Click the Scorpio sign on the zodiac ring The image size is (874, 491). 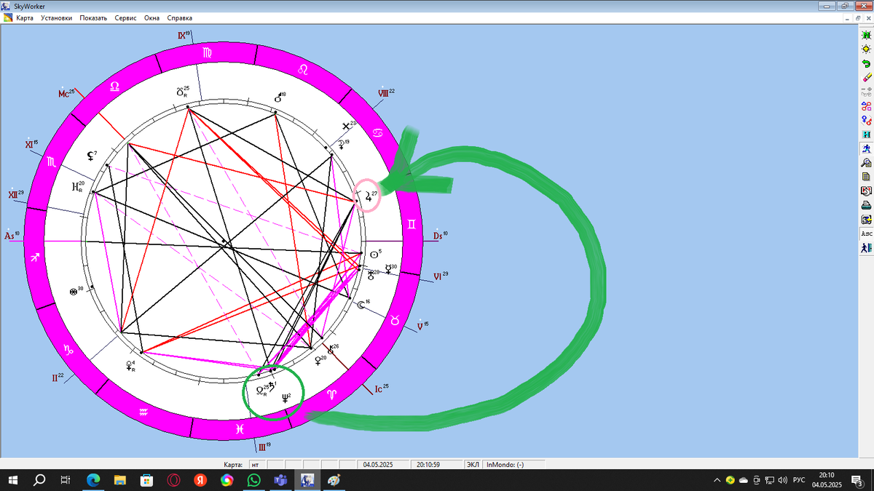[x=52, y=161]
